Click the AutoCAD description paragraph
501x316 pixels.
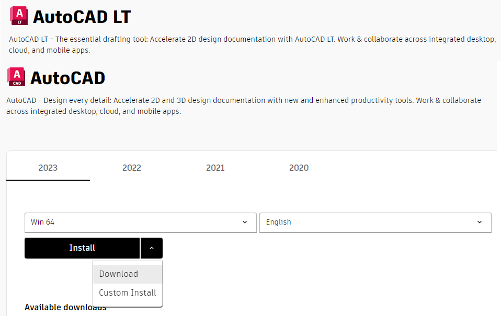coord(244,106)
